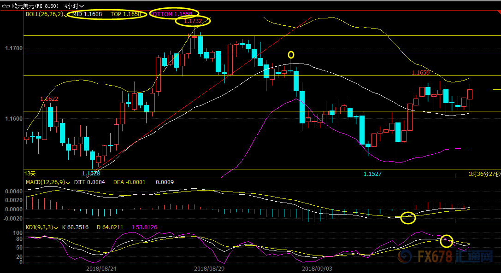Expand the BOLL(26,26,2) indicator dropdown

point(66,14)
